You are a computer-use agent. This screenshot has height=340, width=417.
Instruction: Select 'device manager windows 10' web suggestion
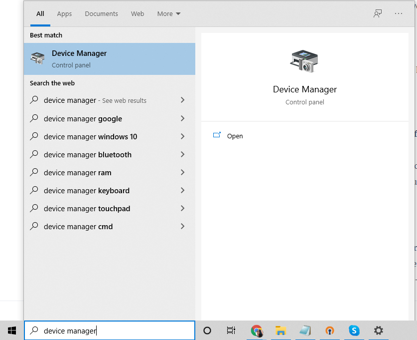click(x=91, y=136)
